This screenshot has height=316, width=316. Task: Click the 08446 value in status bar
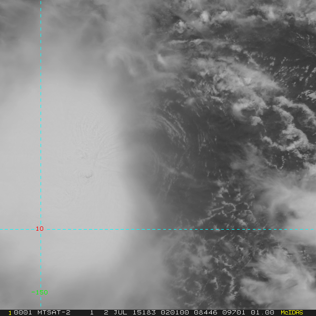205,312
